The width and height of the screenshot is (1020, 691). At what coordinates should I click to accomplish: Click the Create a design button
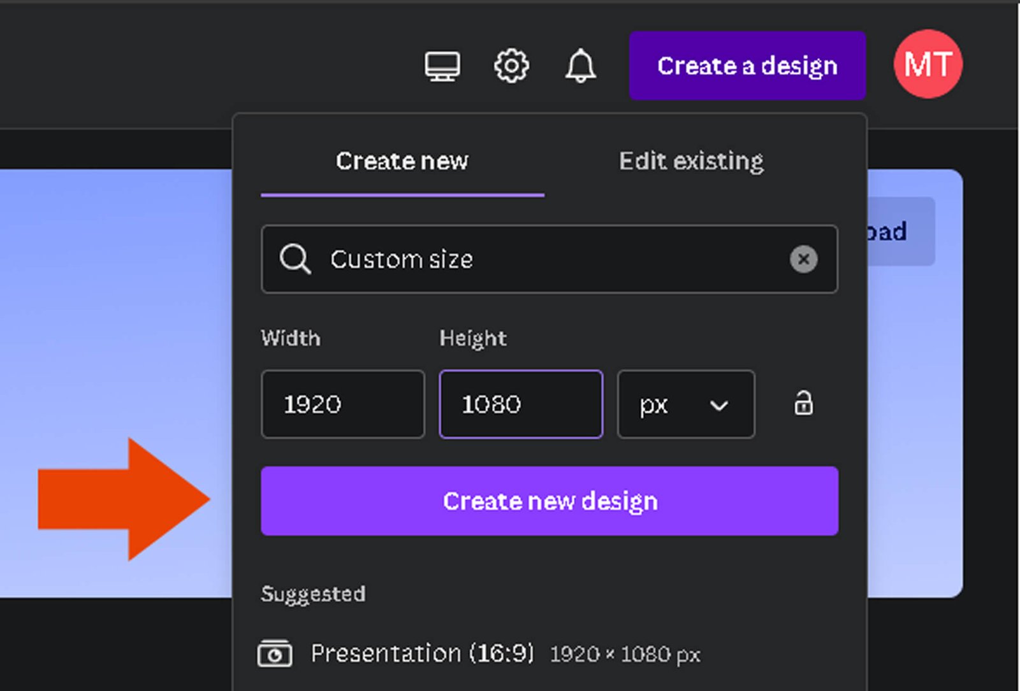747,66
